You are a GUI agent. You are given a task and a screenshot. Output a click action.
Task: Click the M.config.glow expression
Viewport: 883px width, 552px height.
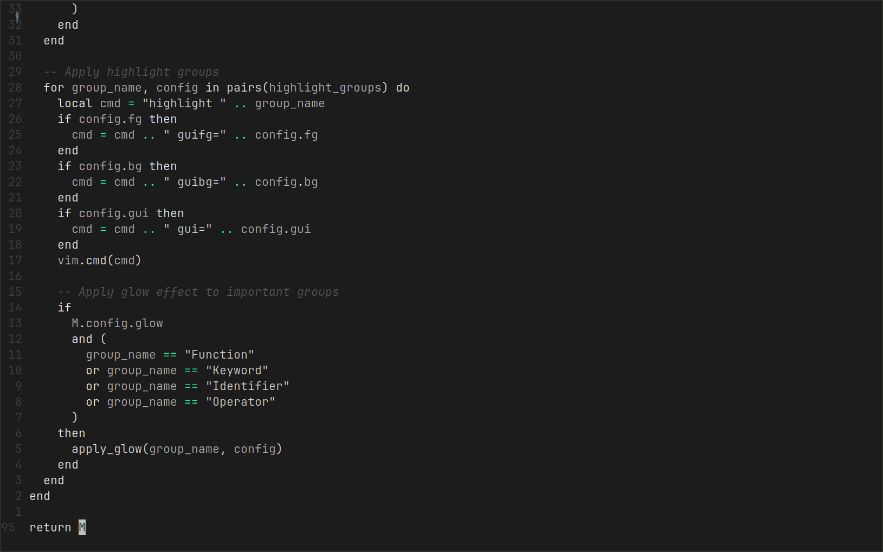coord(117,323)
